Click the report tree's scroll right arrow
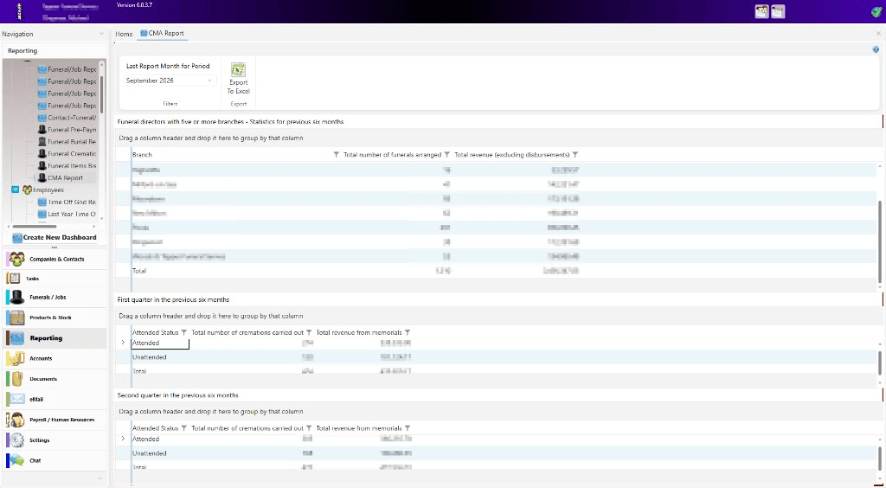886x488 pixels. [x=93, y=227]
